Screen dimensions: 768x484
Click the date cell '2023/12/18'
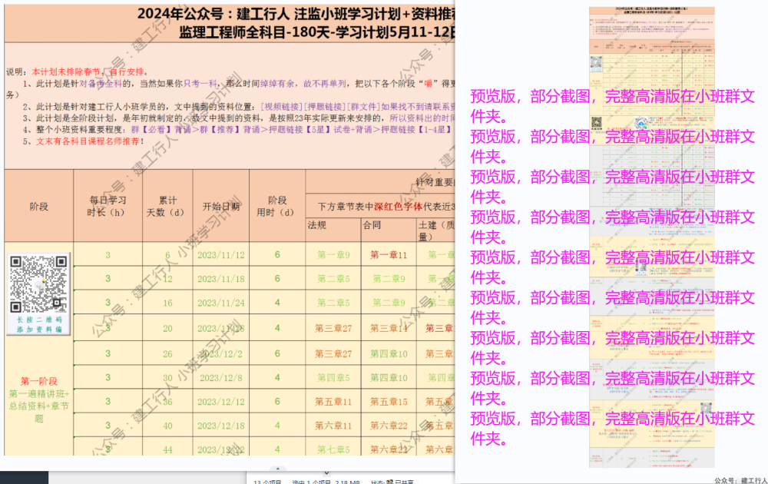221,426
